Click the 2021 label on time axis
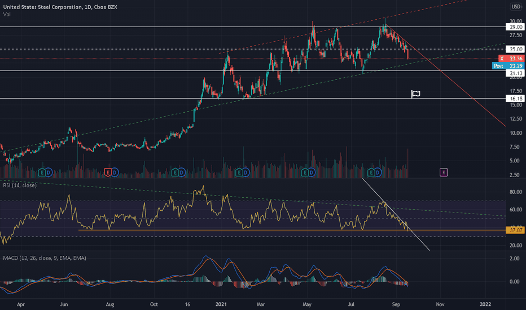The width and height of the screenshot is (526, 310). (x=221, y=304)
